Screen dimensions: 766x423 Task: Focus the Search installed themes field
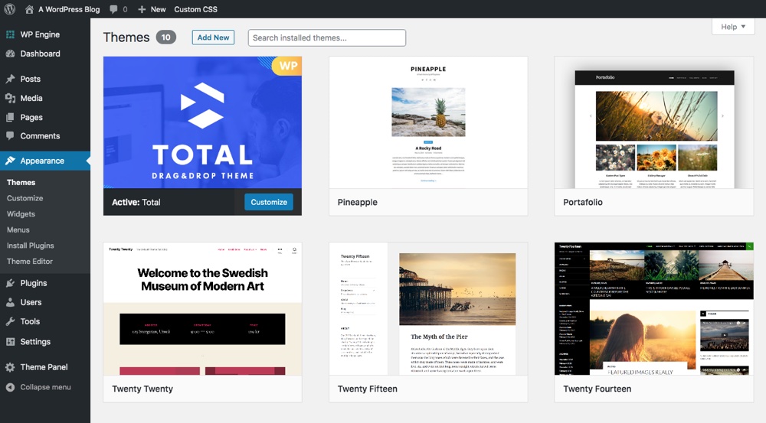327,37
